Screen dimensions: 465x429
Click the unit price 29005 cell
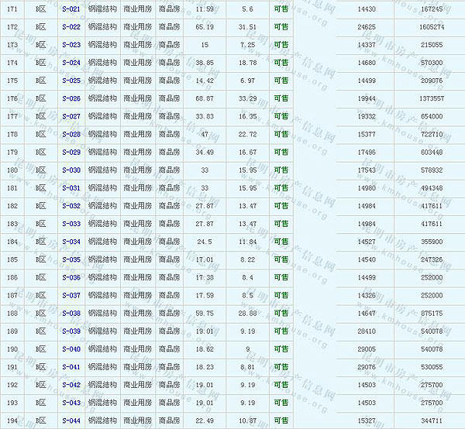tap(366, 349)
